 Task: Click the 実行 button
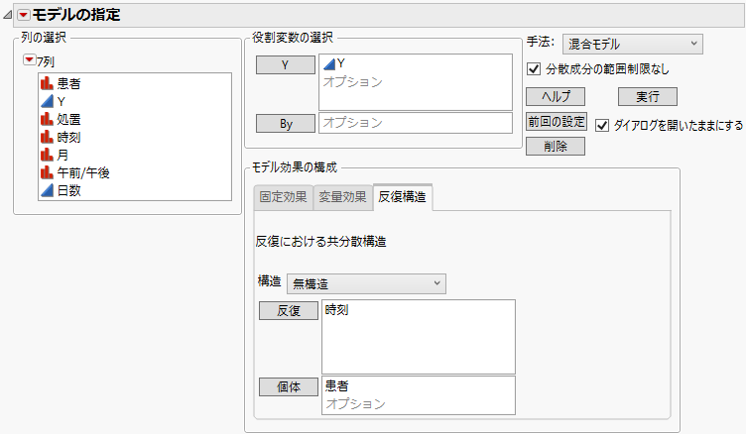(x=647, y=97)
